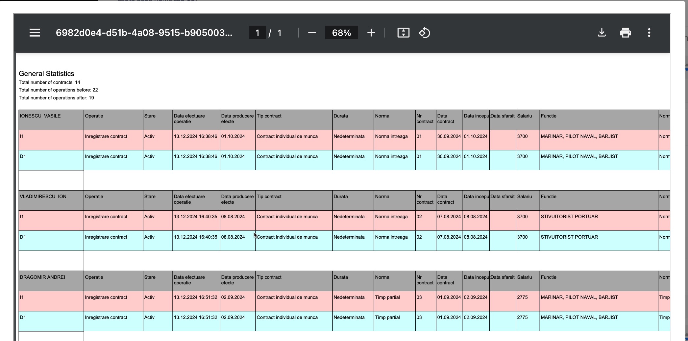Click salary '3700' in IONESCU D1 row
The height and width of the screenshot is (341, 688).
pyautogui.click(x=522, y=156)
